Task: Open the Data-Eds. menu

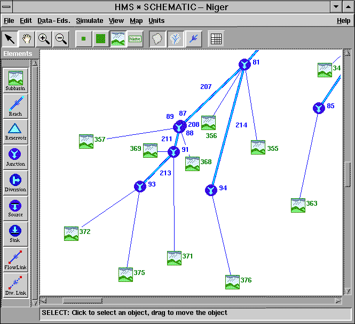Action: click(x=53, y=21)
